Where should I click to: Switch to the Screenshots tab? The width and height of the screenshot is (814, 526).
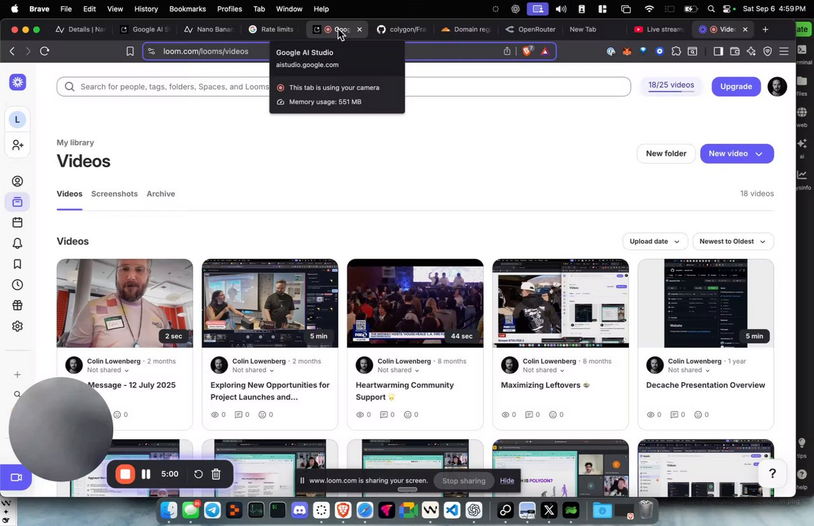[x=114, y=194]
